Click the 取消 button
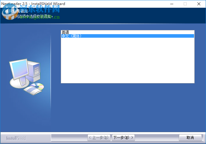 point(190,137)
